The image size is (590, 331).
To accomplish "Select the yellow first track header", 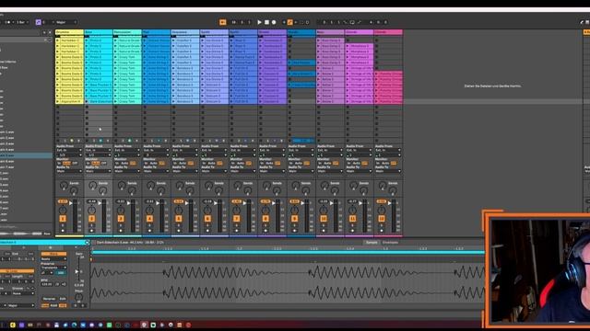I will 69,32.
